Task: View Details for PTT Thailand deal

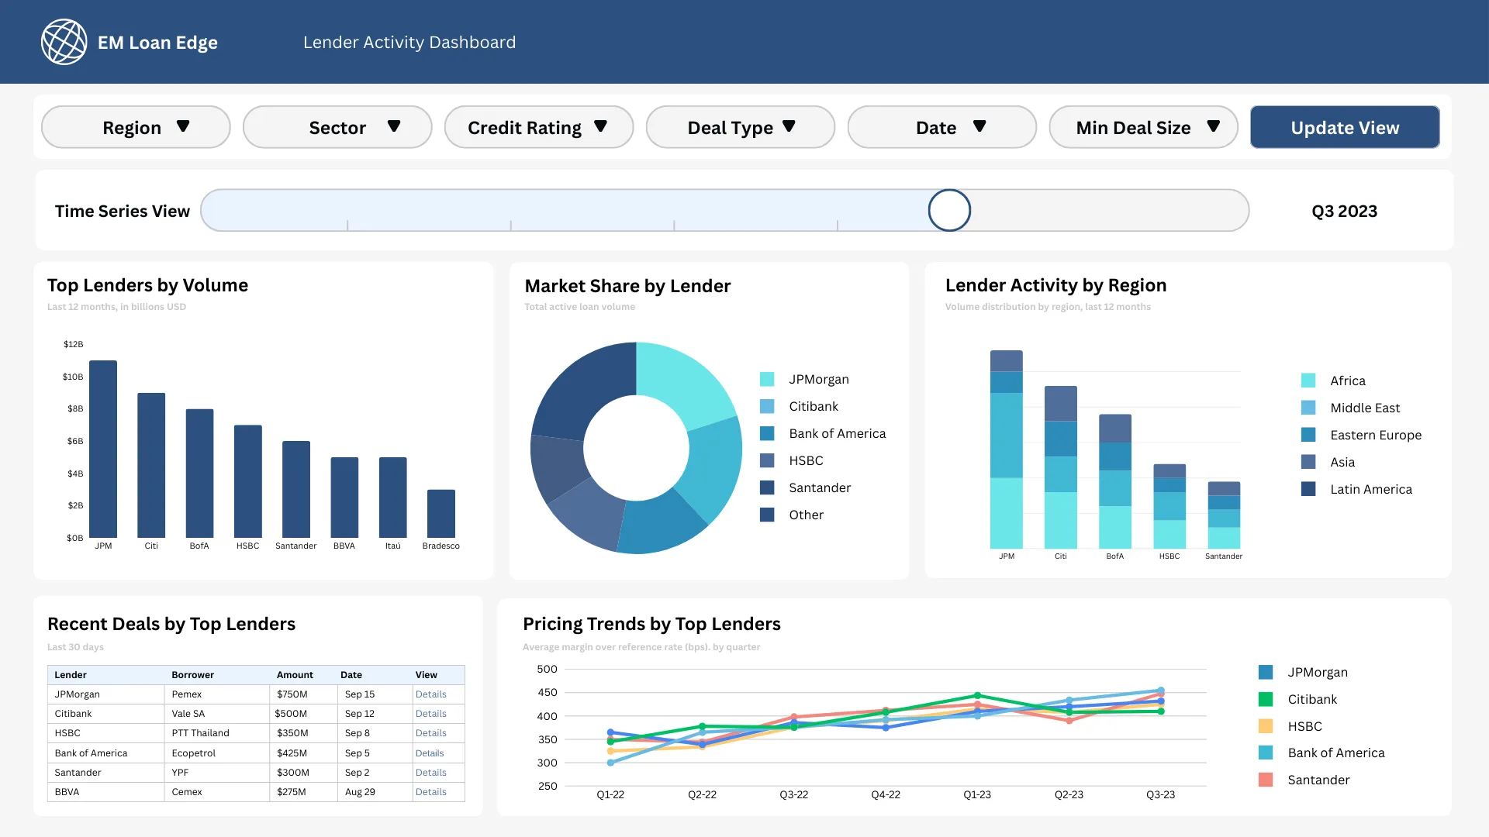Action: point(431,733)
